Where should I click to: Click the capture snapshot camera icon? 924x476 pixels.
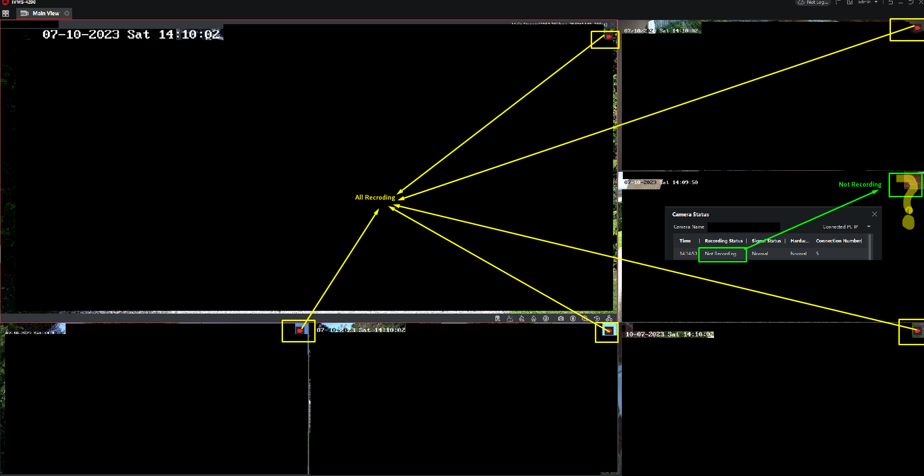560,319
